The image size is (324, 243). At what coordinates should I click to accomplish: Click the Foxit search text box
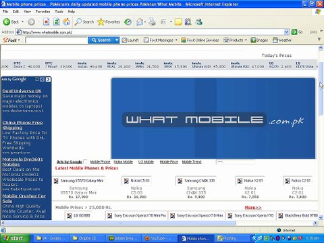[x=57, y=40]
